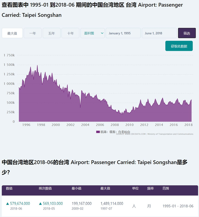Image resolution: width=199 pixels, height=217 pixels.
Task: Click the purple legend color swatch
Action: [x=98, y=132]
